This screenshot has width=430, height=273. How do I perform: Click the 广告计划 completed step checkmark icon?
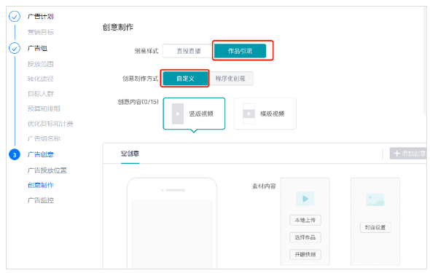coord(15,17)
